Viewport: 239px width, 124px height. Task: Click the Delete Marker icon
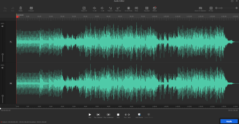click(149, 115)
